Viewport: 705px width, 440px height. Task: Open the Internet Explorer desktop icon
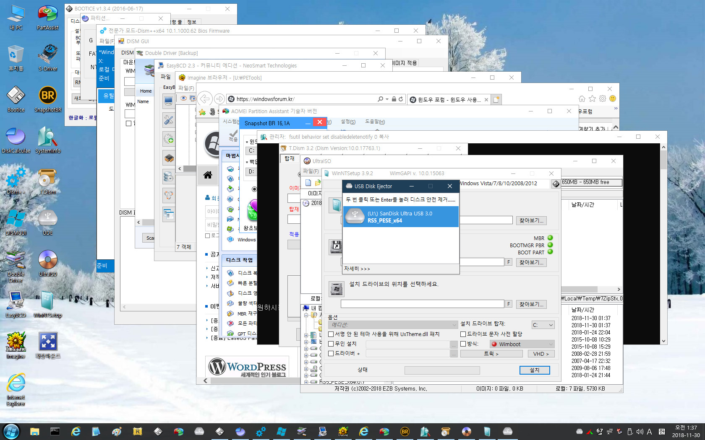pos(16,389)
